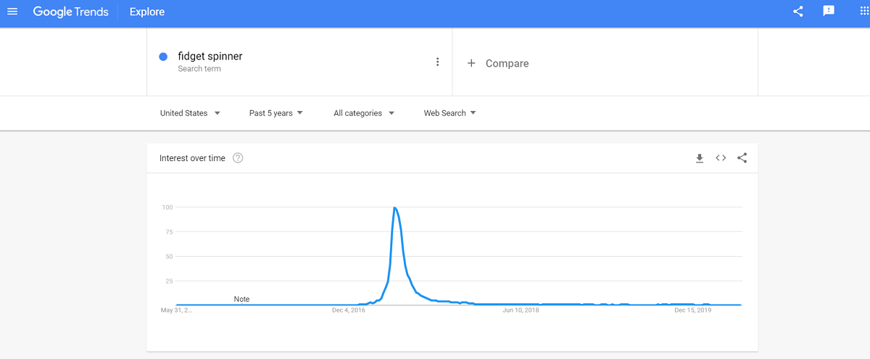The width and height of the screenshot is (870, 359).
Task: Click the Google Trends logo
Action: [70, 12]
